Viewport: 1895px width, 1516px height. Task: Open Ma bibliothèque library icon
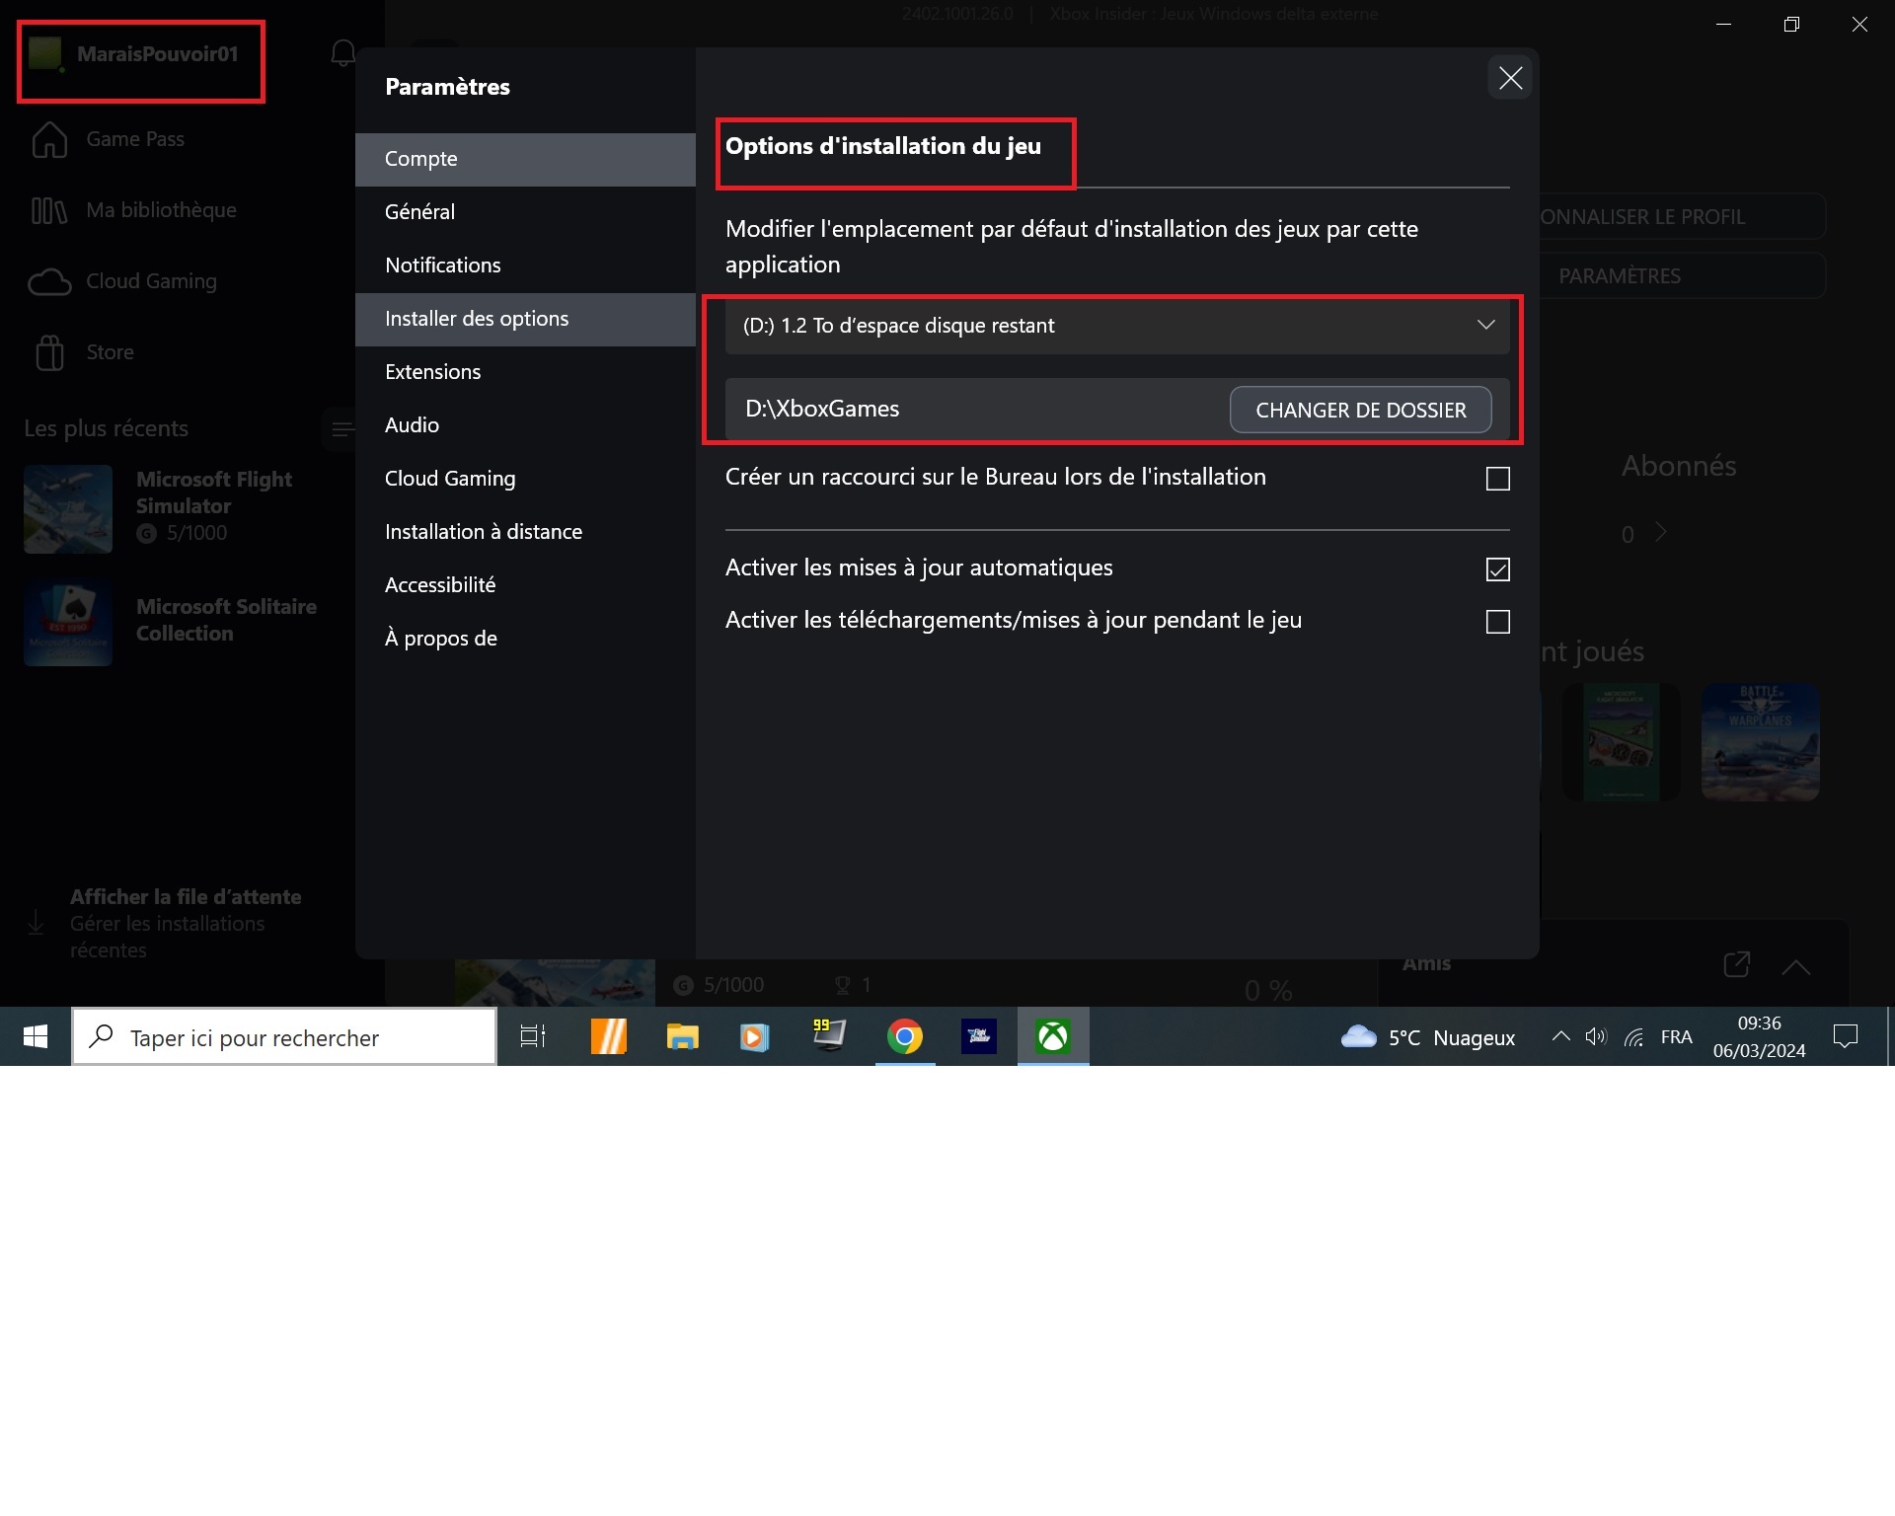(x=49, y=210)
